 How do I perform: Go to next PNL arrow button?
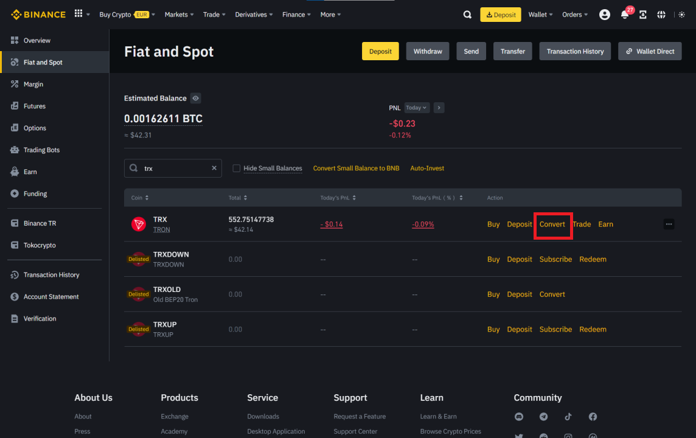pos(439,108)
